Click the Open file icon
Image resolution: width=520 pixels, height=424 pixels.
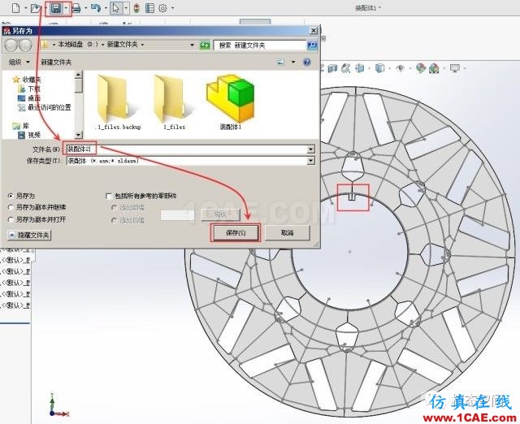35,8
